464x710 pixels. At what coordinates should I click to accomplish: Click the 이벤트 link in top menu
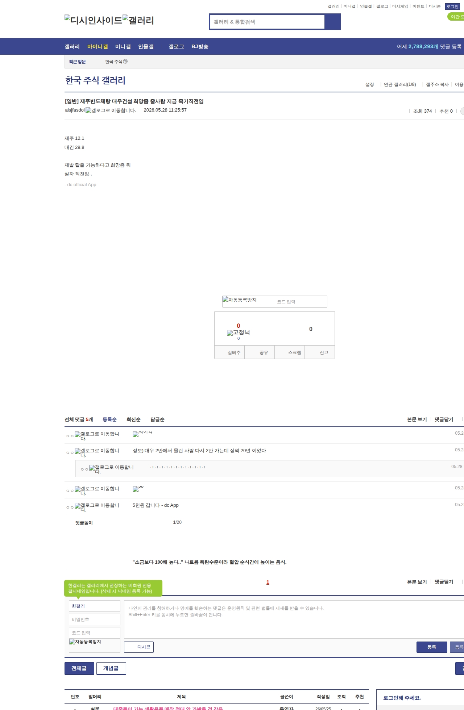(418, 7)
